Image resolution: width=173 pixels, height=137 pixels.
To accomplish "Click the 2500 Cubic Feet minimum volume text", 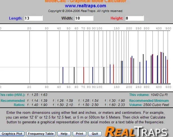I will click(156, 105).
